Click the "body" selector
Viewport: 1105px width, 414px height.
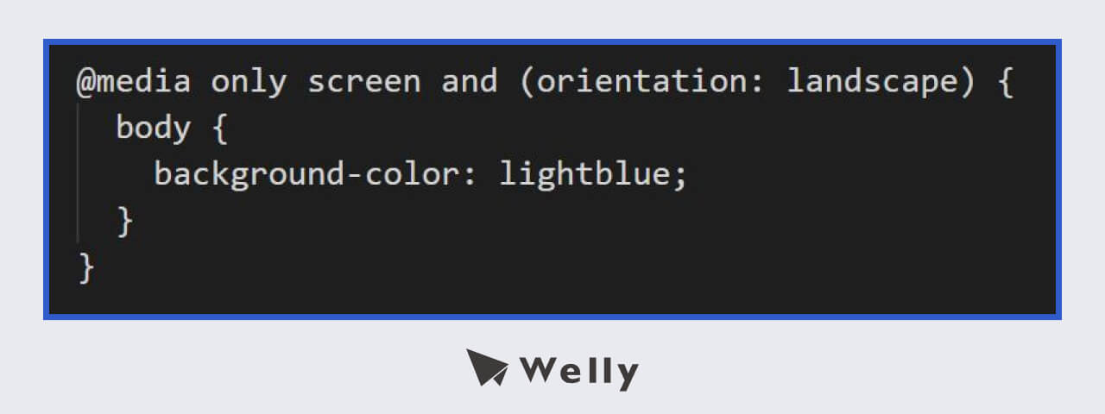(x=154, y=129)
